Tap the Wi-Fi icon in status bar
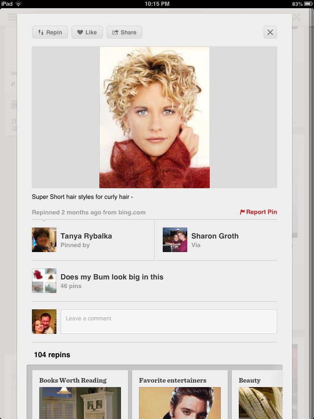 coord(18,4)
